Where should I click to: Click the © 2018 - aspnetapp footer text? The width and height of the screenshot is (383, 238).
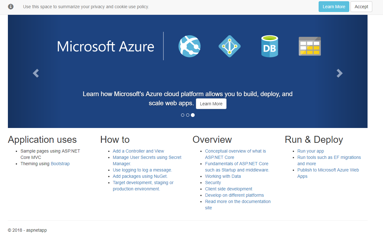pyautogui.click(x=27, y=230)
